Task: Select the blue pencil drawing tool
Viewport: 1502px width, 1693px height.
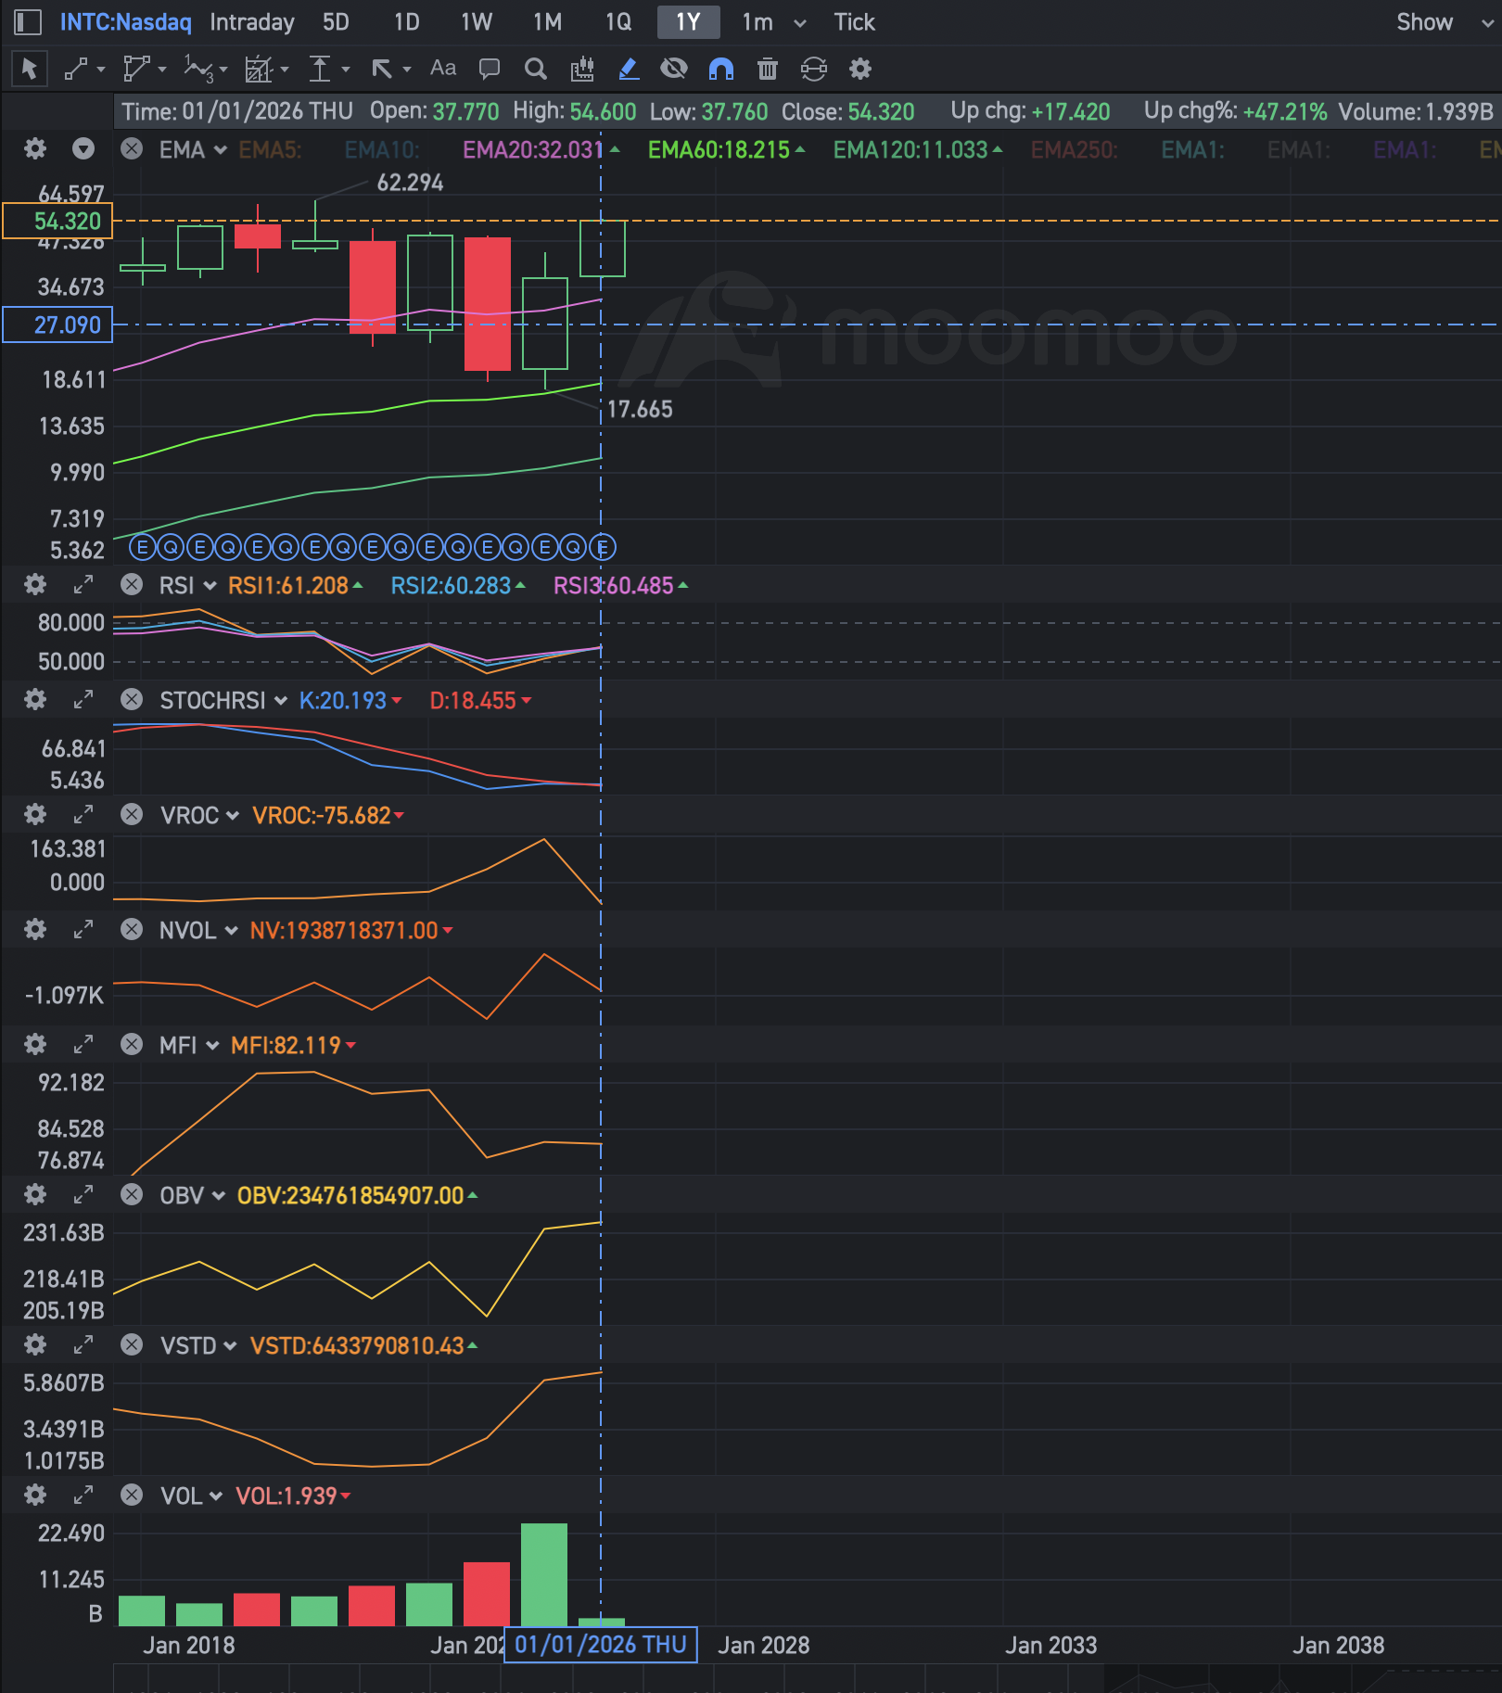Action: click(629, 69)
